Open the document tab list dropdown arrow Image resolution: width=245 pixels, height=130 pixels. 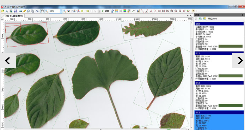[x=188, y=16]
